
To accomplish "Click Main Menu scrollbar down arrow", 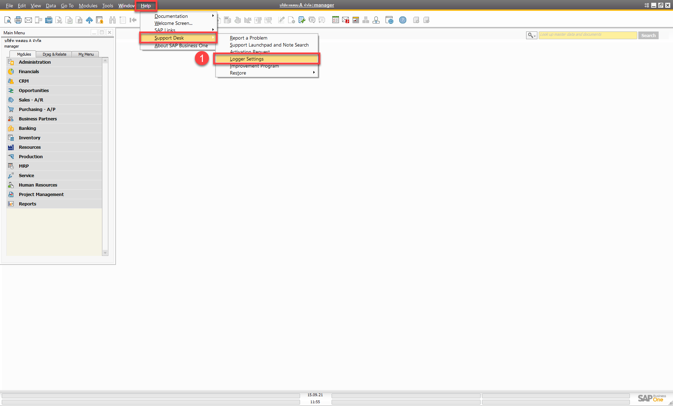I will [x=105, y=253].
